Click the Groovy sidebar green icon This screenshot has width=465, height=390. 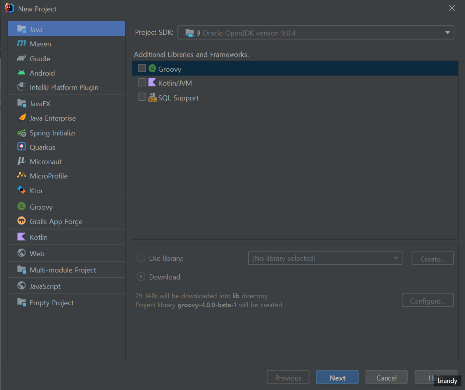22,206
